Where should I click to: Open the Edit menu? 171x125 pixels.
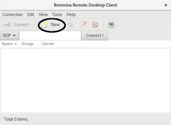tap(31, 15)
